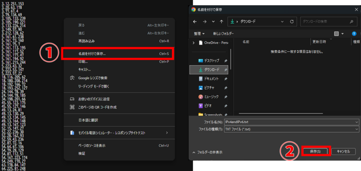Click the QR code icon in menu

coord(72,107)
